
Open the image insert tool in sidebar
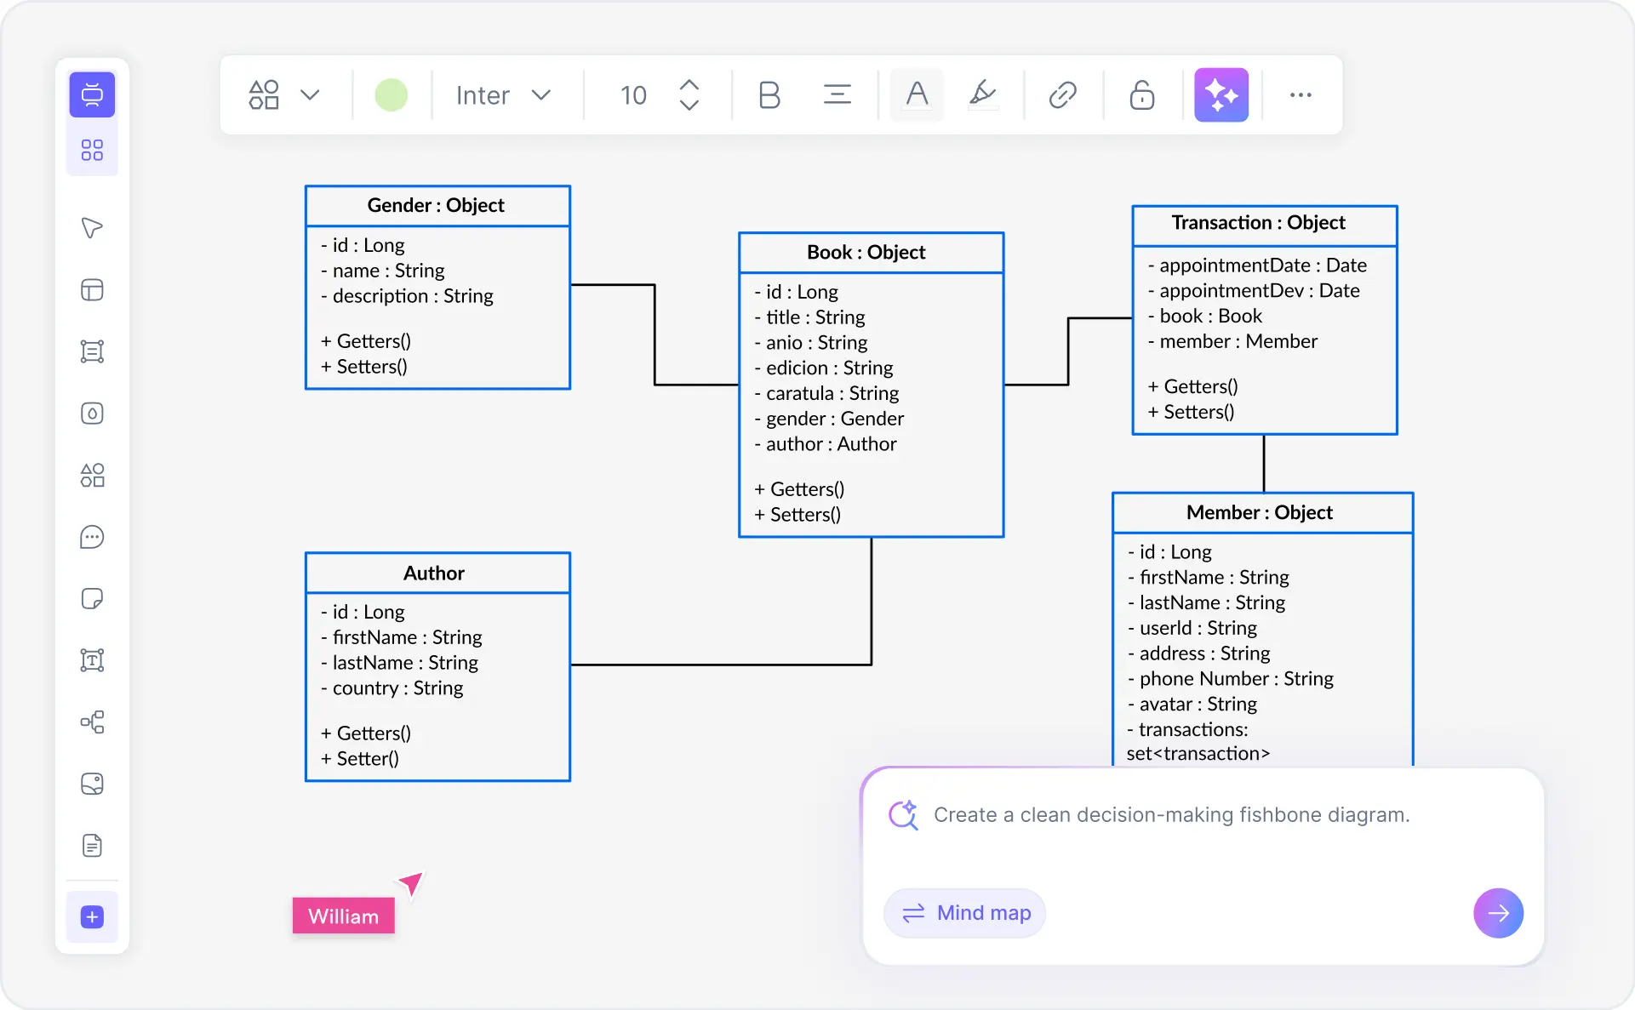click(92, 784)
